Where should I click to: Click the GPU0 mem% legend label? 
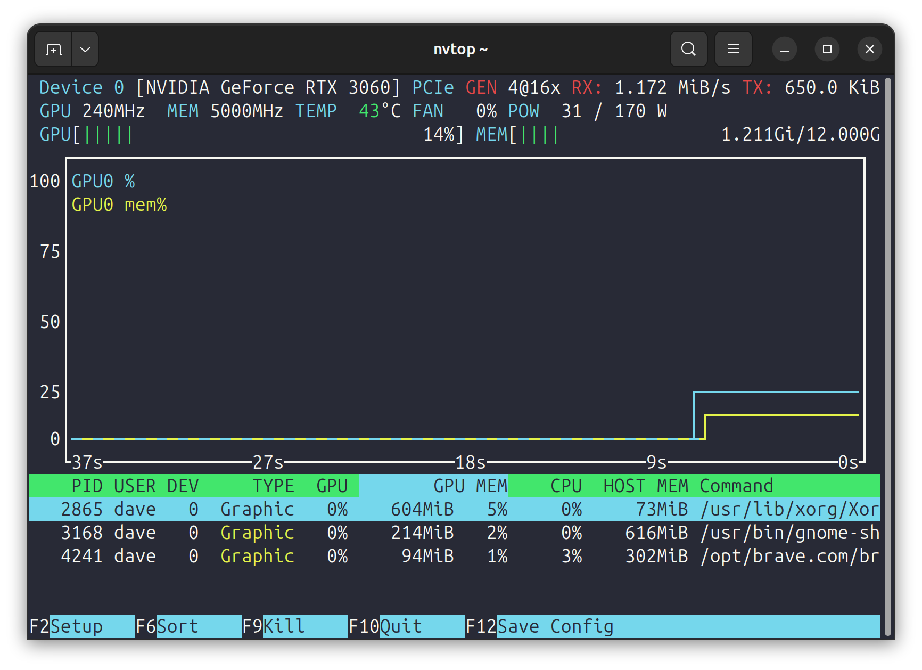click(x=119, y=205)
